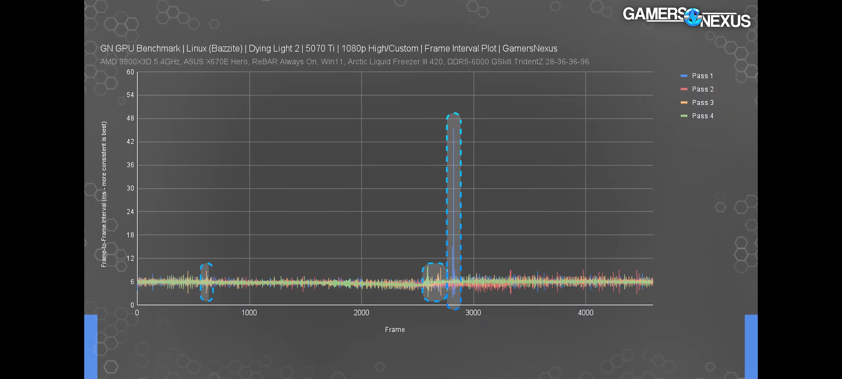Click the Pass 4 green legend swatch
This screenshot has height=379, width=842.
click(x=684, y=116)
